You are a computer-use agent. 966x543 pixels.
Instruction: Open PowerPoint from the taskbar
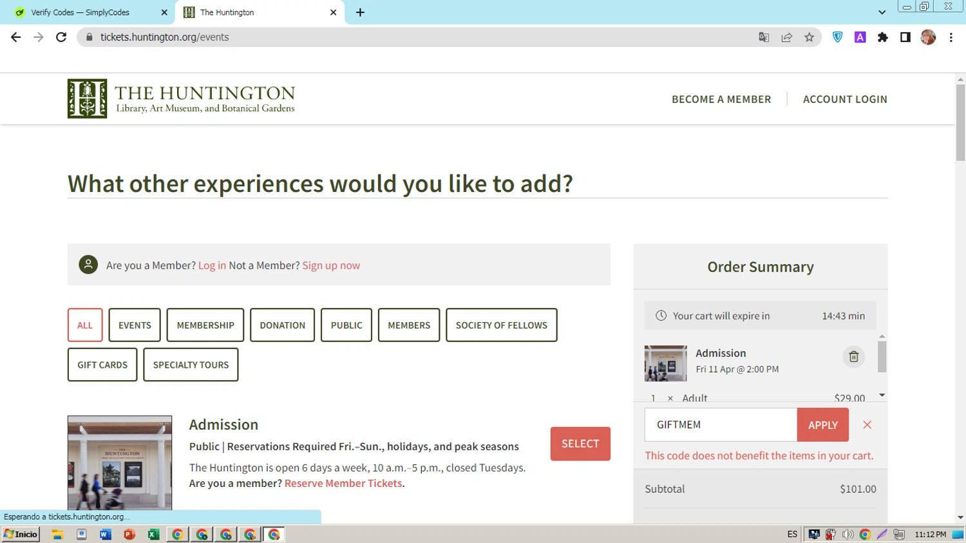coord(129,534)
